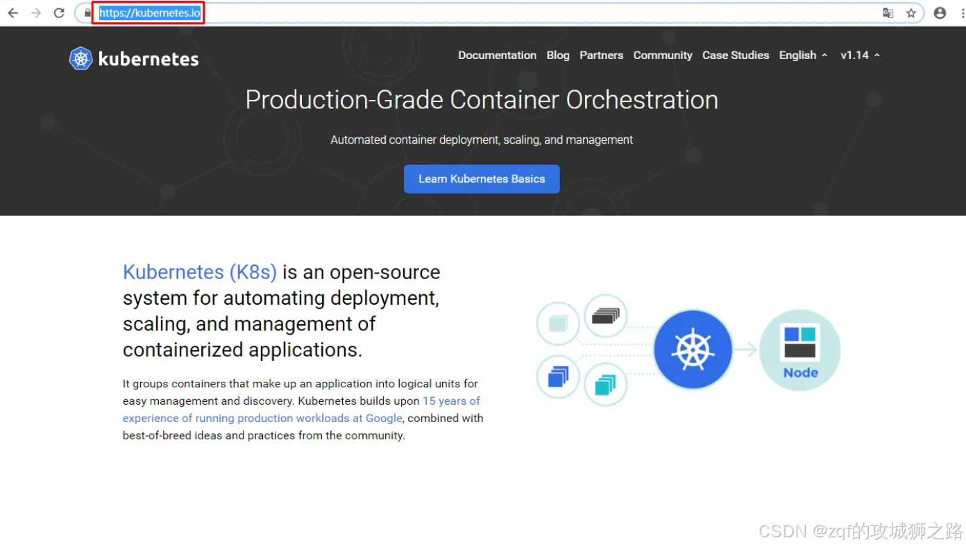Open the Documentation menu item
The image size is (966, 547).
[x=497, y=56]
